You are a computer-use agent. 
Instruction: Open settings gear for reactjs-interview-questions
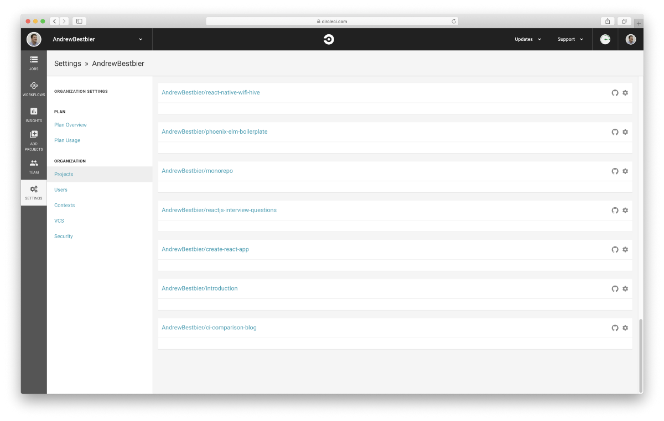[x=625, y=211]
